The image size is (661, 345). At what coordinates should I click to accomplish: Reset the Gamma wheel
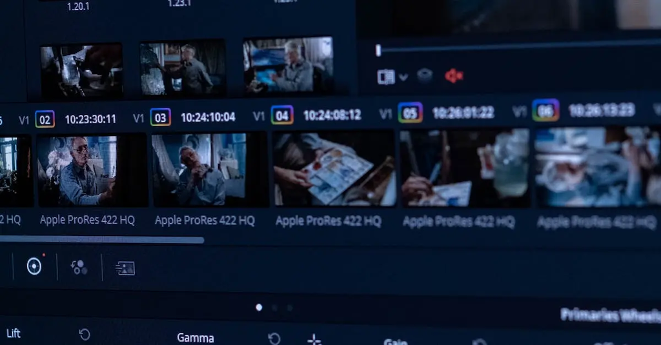(274, 339)
